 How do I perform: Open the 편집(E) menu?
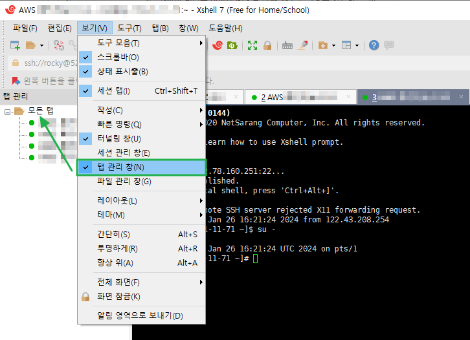(x=60, y=28)
